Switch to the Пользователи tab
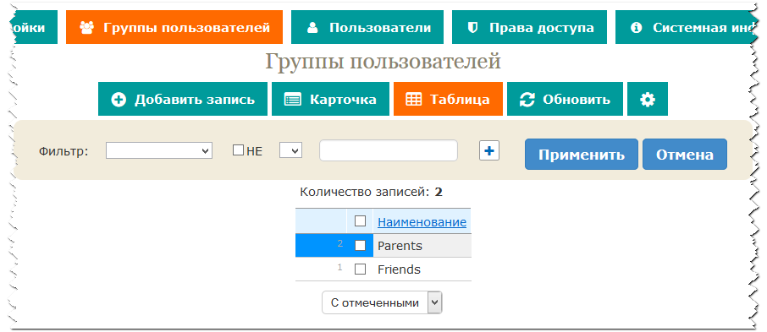This screenshot has height=332, width=767. pyautogui.click(x=367, y=27)
